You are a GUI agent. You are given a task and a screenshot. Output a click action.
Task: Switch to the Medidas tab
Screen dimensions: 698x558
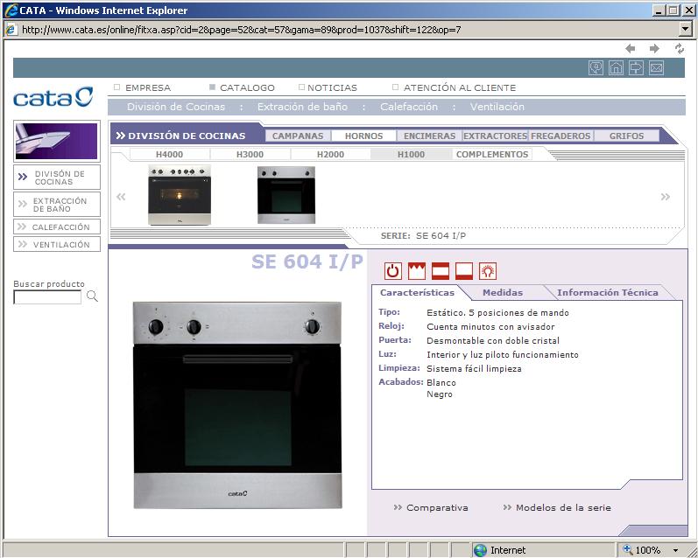[x=503, y=293]
